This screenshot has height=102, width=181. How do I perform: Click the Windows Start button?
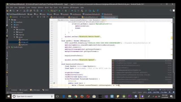(x=9, y=96)
